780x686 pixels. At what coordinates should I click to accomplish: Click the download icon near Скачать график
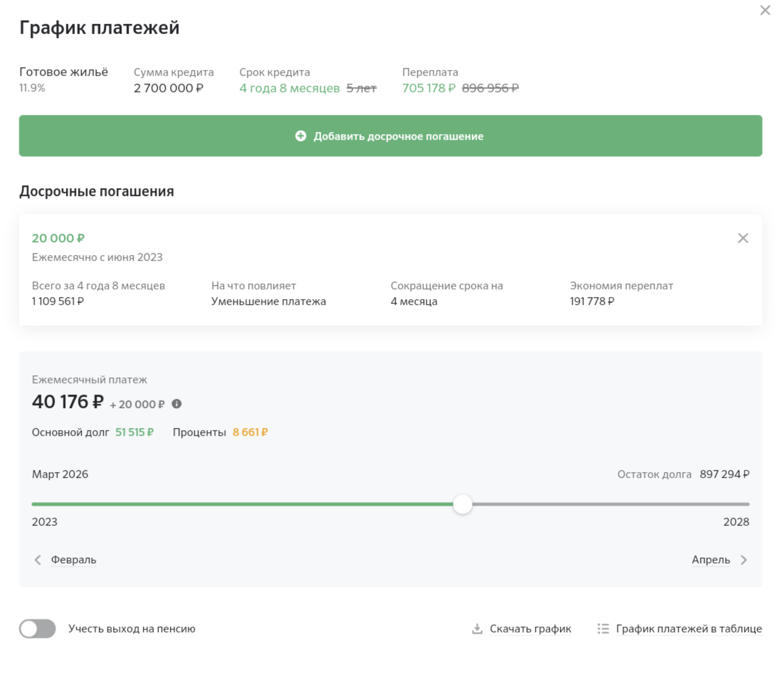[477, 629]
